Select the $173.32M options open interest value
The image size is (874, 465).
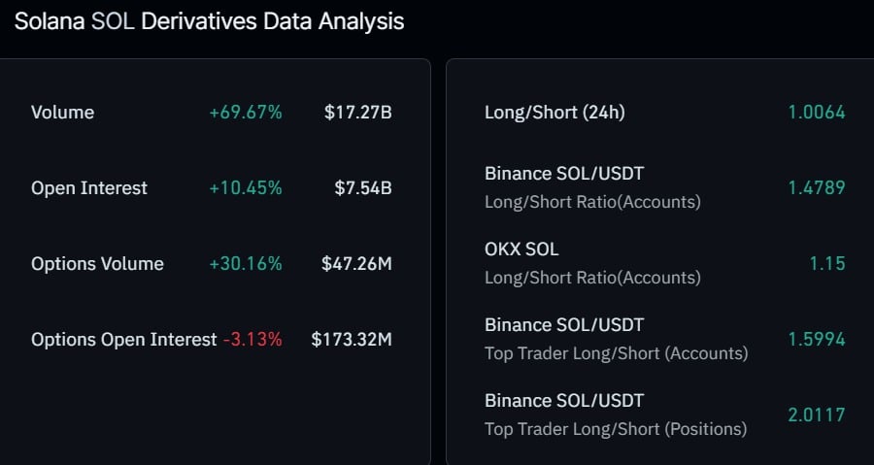coord(352,340)
